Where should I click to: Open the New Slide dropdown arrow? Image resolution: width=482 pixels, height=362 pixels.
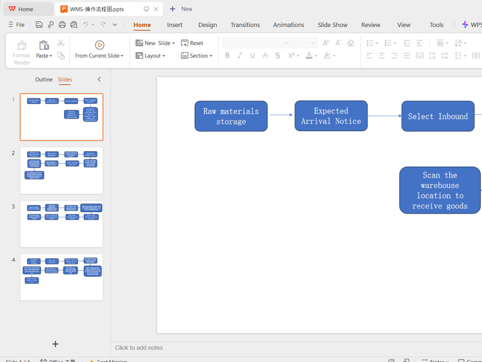(x=174, y=43)
